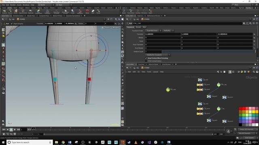
Task: Select the Match Transform shelf tool
Action: point(47,12)
